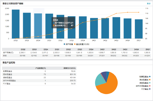153x101 pixels.
Task: Click the 25Q1 bar in chart
Action: tap(139, 29)
